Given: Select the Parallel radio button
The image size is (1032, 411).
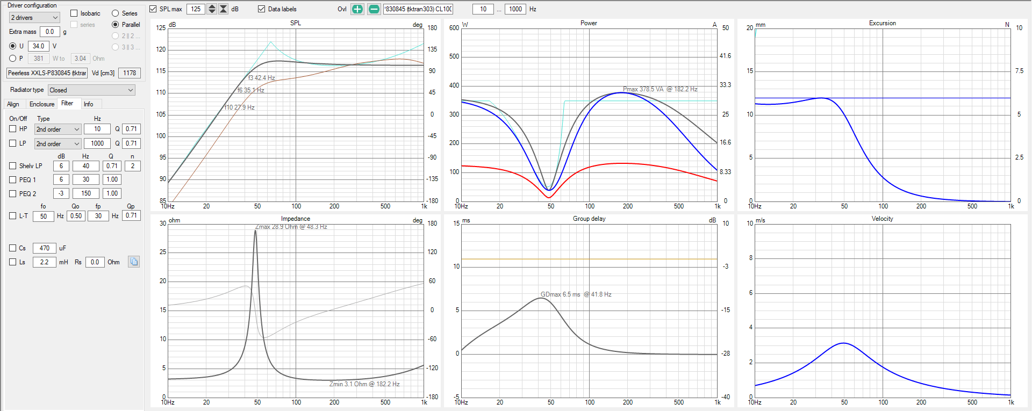Looking at the screenshot, I should [x=115, y=25].
